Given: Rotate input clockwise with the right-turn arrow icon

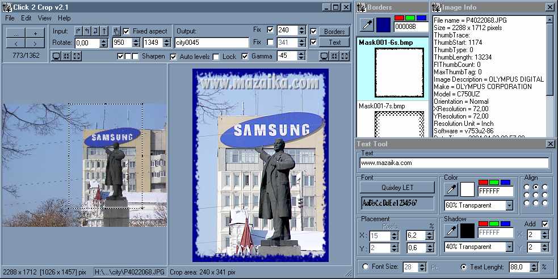Looking at the screenshot, I should 78,31.
